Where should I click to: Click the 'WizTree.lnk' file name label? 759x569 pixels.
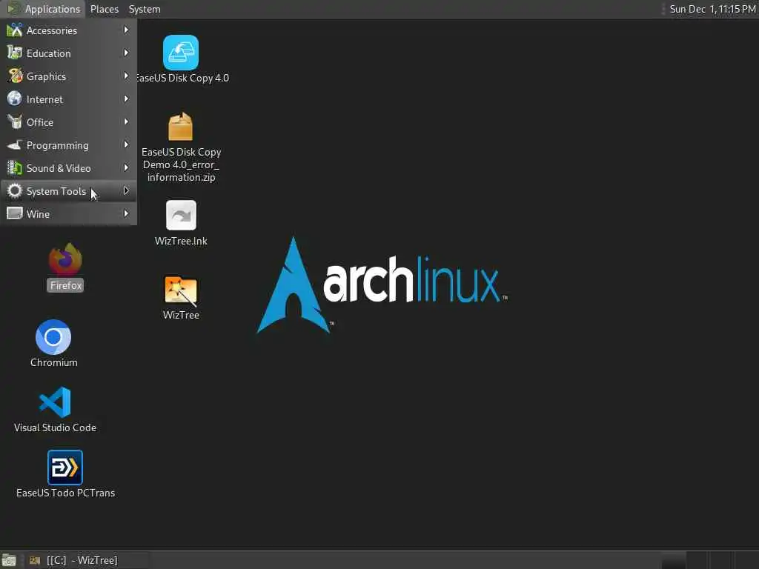[181, 241]
